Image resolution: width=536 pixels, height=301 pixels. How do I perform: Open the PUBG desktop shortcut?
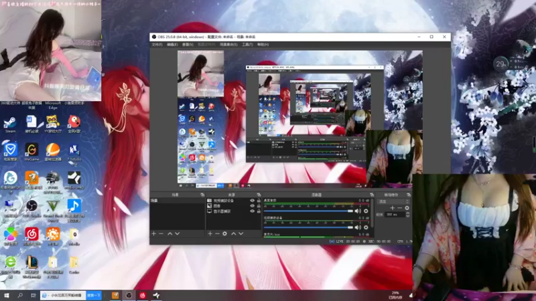[x=53, y=182]
